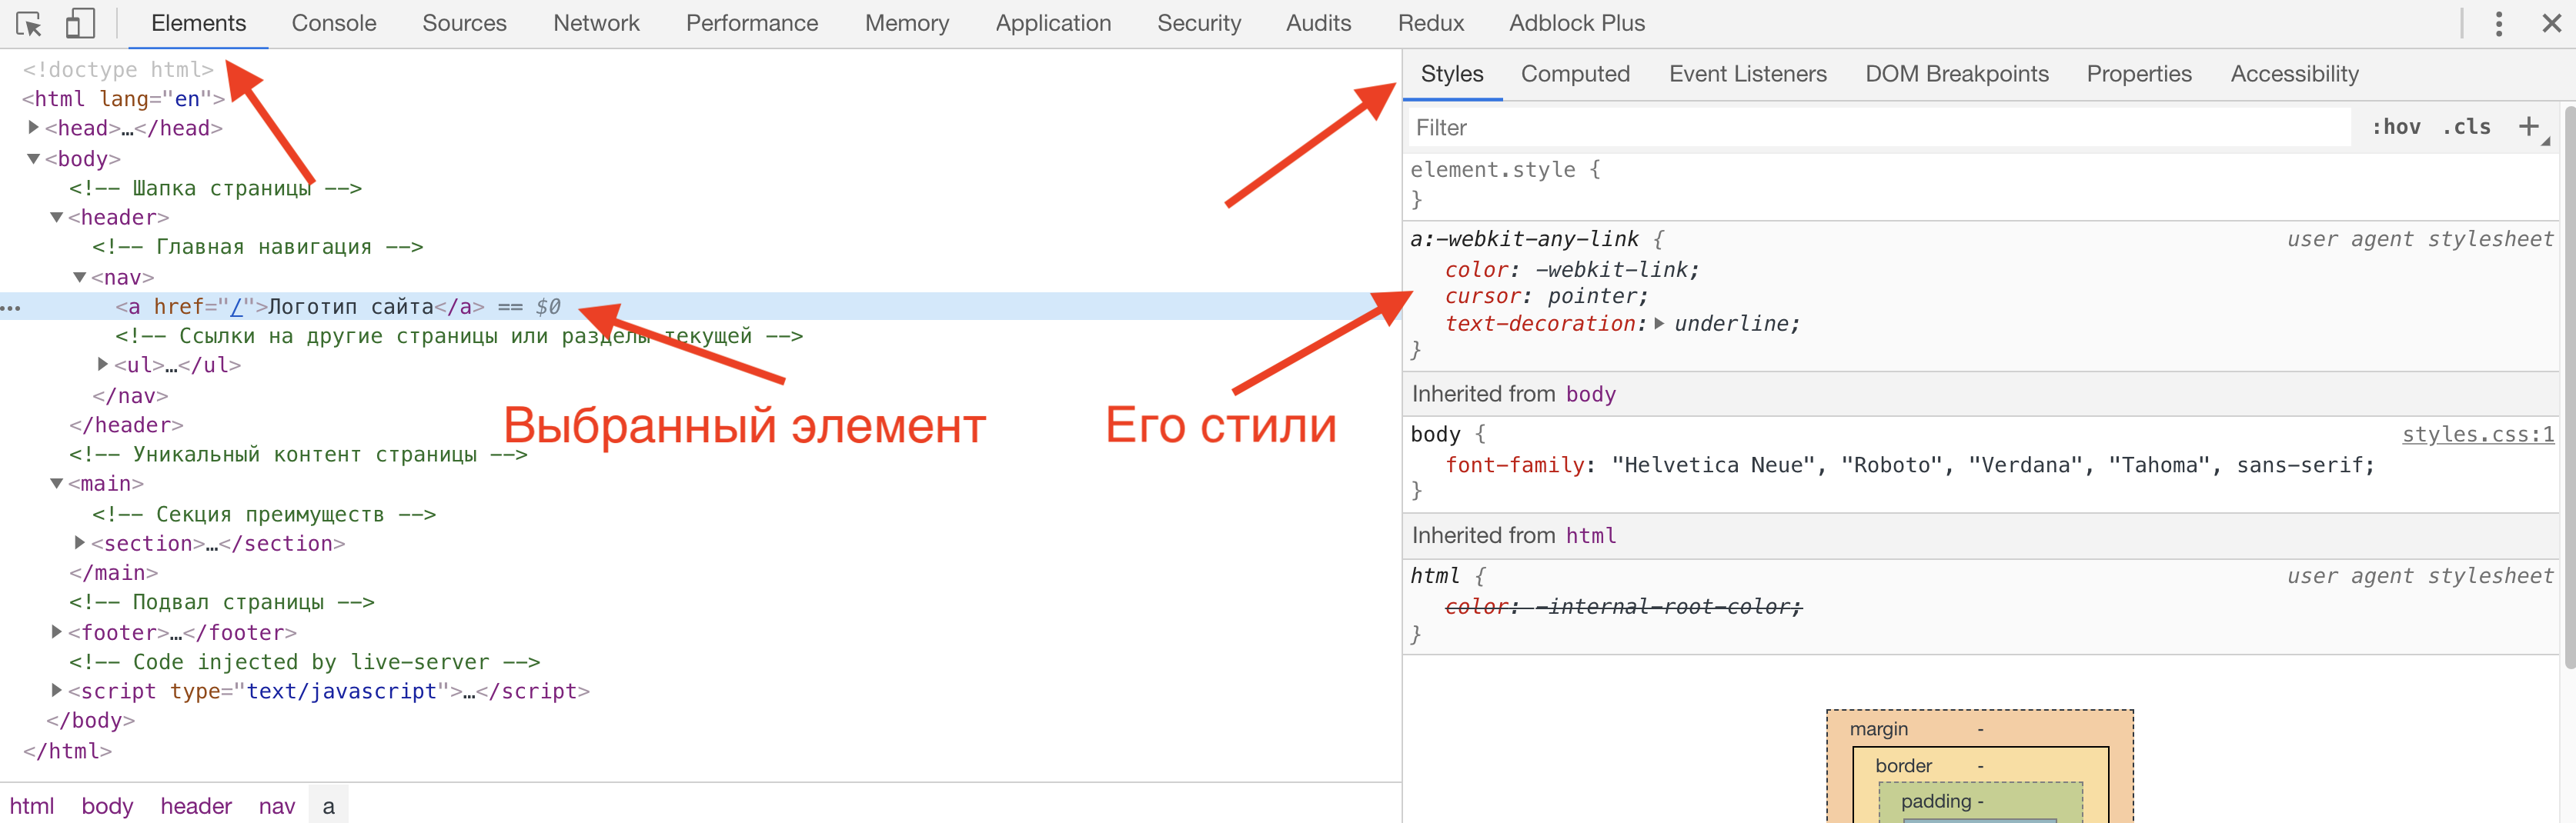Click the href "/" link value
The width and height of the screenshot is (2576, 823).
click(237, 307)
